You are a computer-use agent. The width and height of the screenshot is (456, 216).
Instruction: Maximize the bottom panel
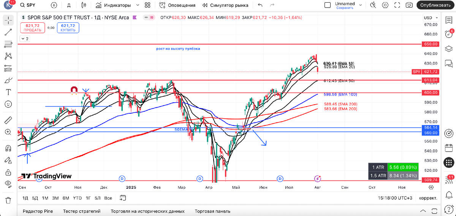point(434,211)
